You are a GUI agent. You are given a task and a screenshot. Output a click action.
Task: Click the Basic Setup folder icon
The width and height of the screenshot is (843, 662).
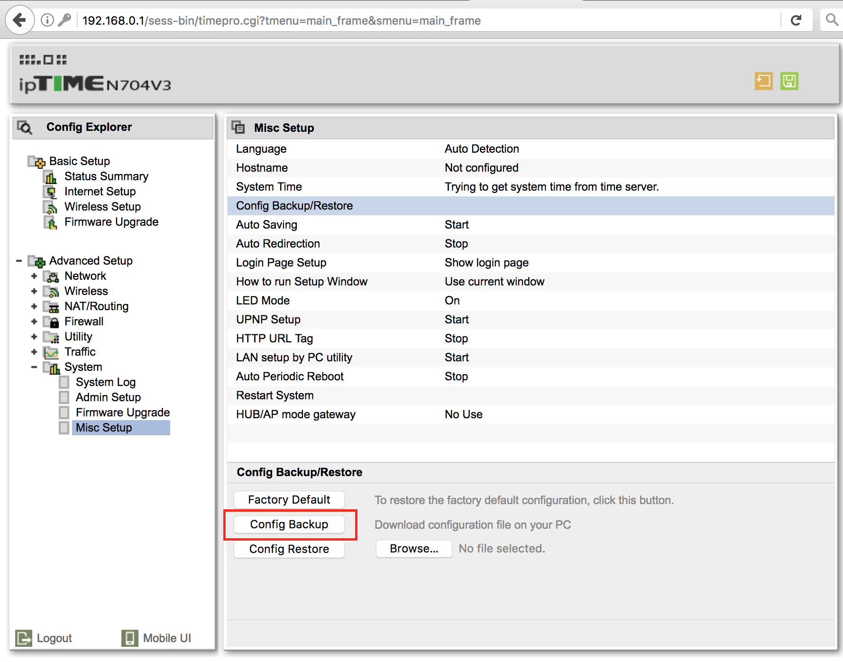(37, 162)
